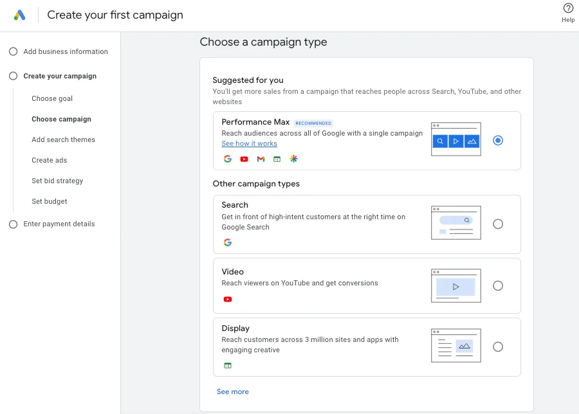Click the Performance Max illustration thumbnail
Image resolution: width=579 pixels, height=414 pixels.
point(456,139)
